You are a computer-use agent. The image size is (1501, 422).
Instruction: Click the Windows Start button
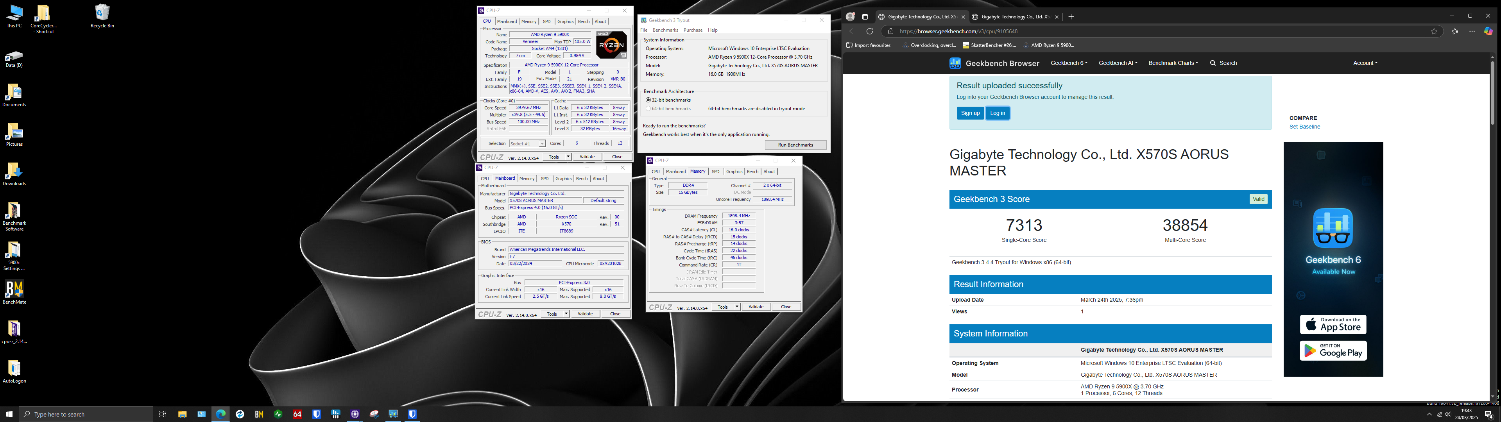point(9,415)
